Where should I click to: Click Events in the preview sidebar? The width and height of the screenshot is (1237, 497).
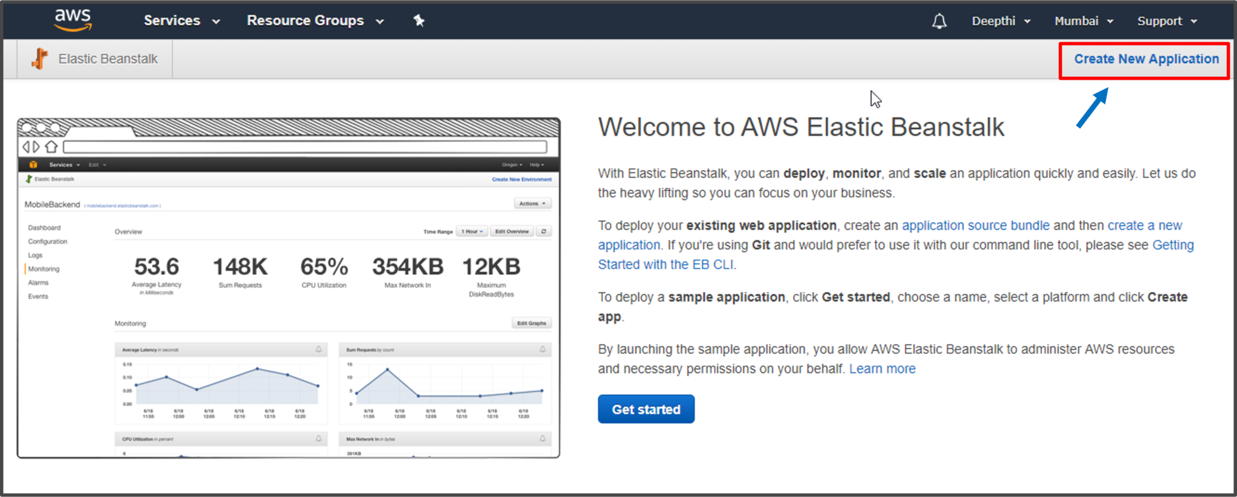[x=38, y=297]
